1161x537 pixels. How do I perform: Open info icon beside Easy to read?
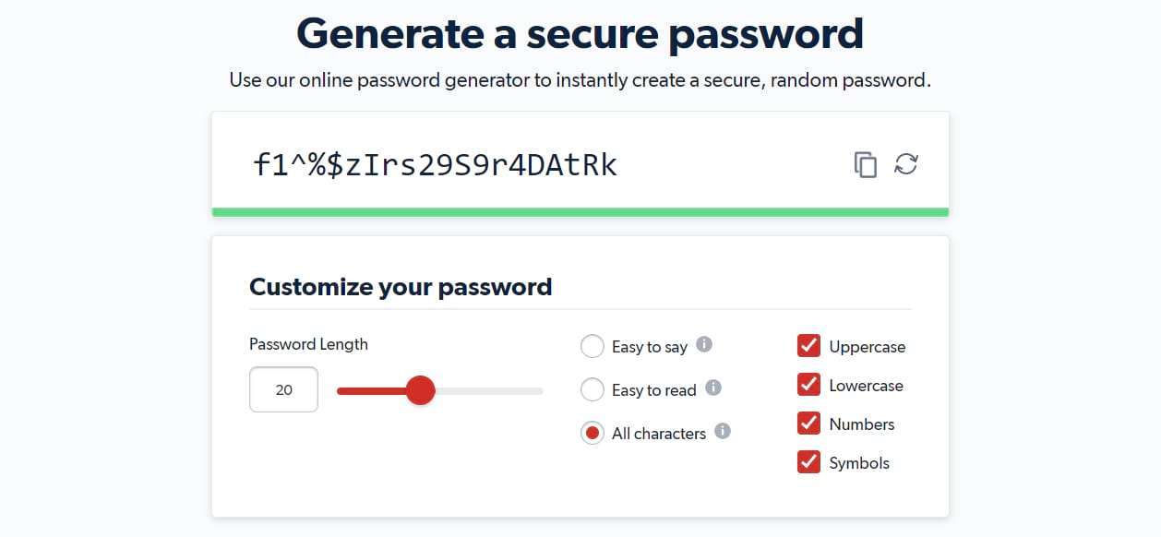click(713, 388)
